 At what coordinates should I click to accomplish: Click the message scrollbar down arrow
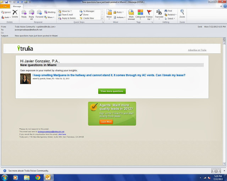pos(224,164)
